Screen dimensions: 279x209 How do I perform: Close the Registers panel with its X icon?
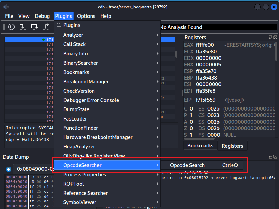pyautogui.click(x=275, y=38)
